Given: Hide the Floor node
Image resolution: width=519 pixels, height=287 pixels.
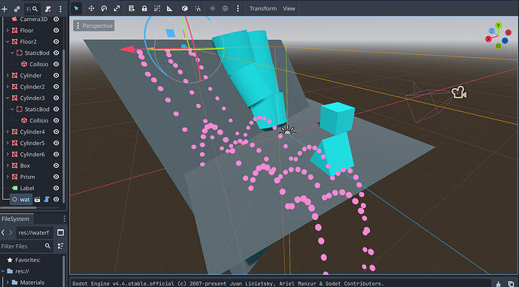Looking at the screenshot, I should pyautogui.click(x=56, y=30).
